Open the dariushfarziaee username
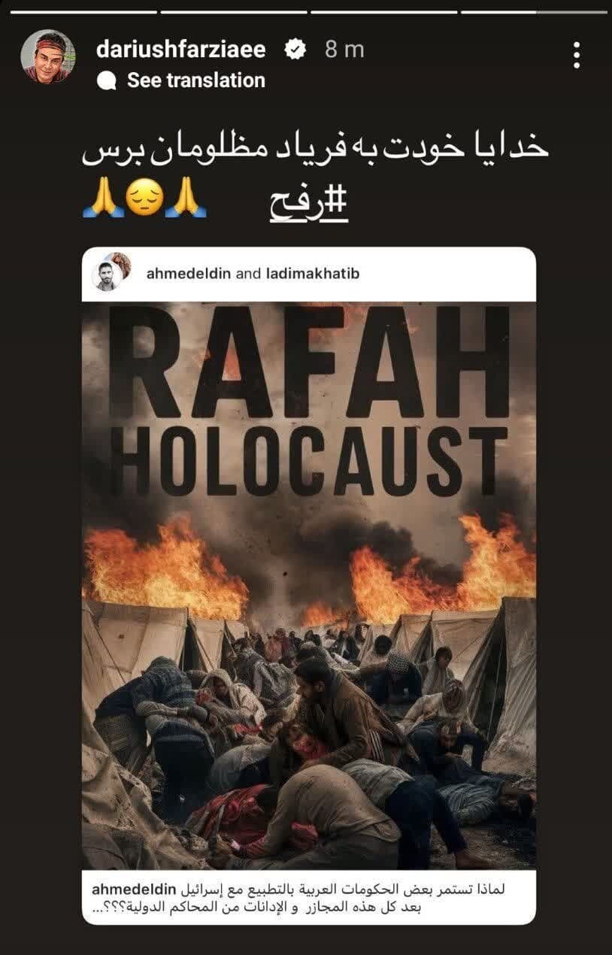The width and height of the screenshot is (612, 955). point(181,50)
